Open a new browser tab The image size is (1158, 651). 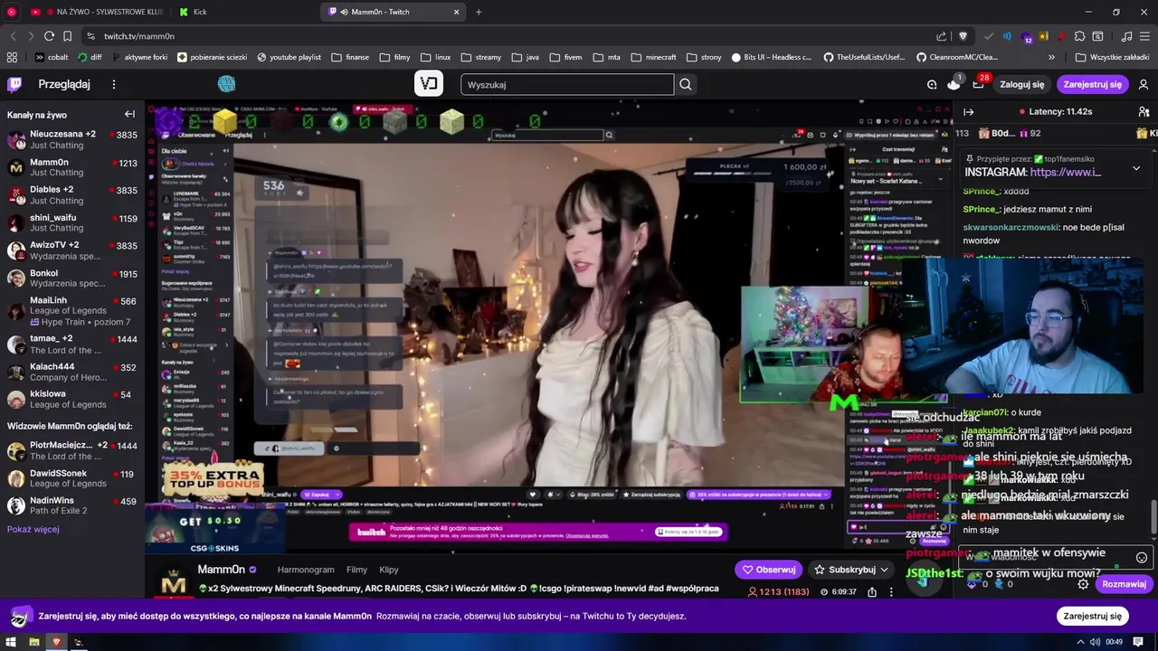coord(479,12)
